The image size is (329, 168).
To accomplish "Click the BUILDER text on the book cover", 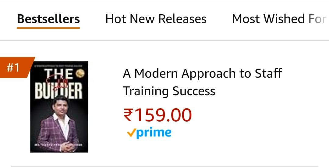I will [x=58, y=91].
